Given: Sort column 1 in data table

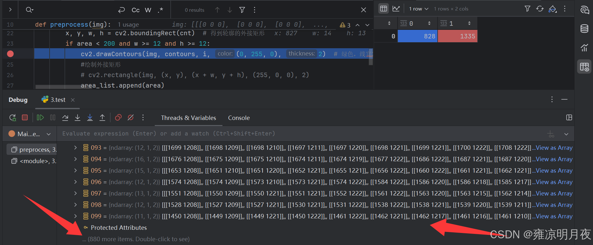Looking at the screenshot, I should [x=469, y=23].
